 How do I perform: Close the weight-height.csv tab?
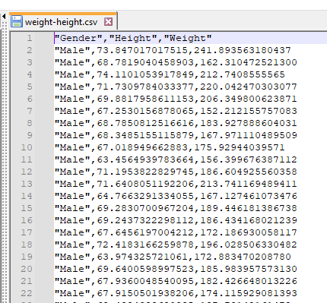(x=108, y=22)
